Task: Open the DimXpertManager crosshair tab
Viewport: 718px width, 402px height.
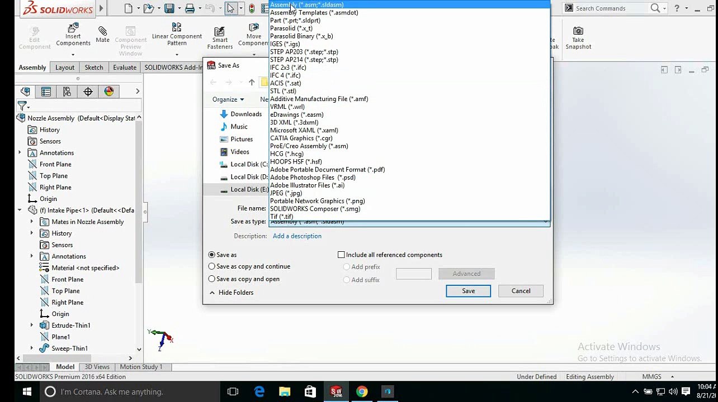Action: pyautogui.click(x=88, y=92)
